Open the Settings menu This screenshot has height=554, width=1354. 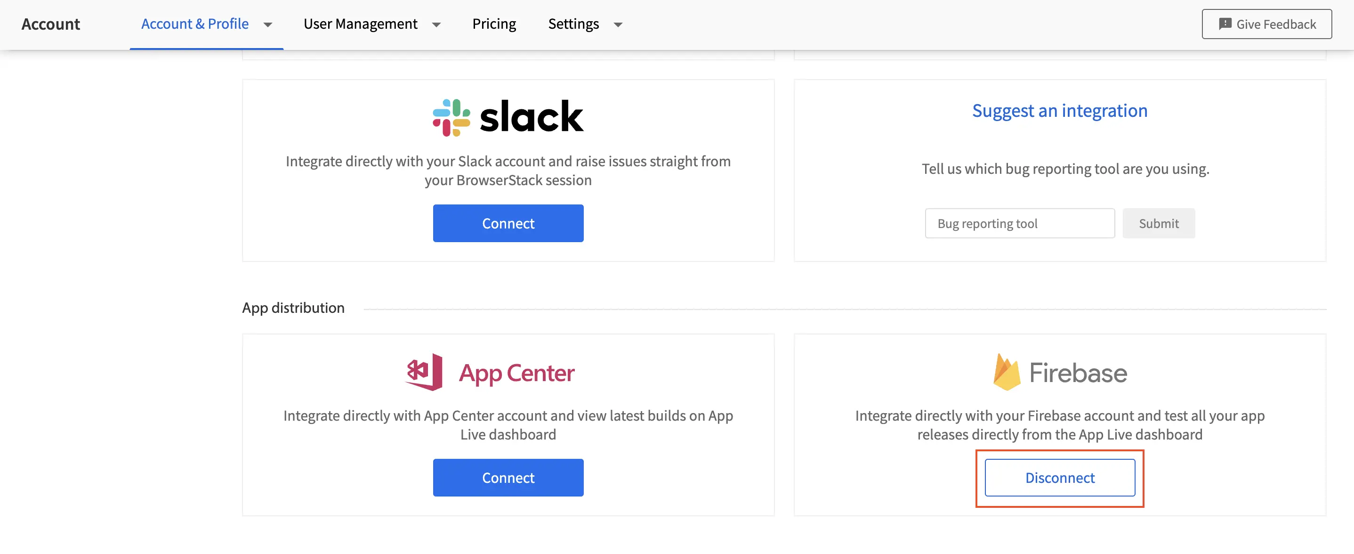click(573, 24)
